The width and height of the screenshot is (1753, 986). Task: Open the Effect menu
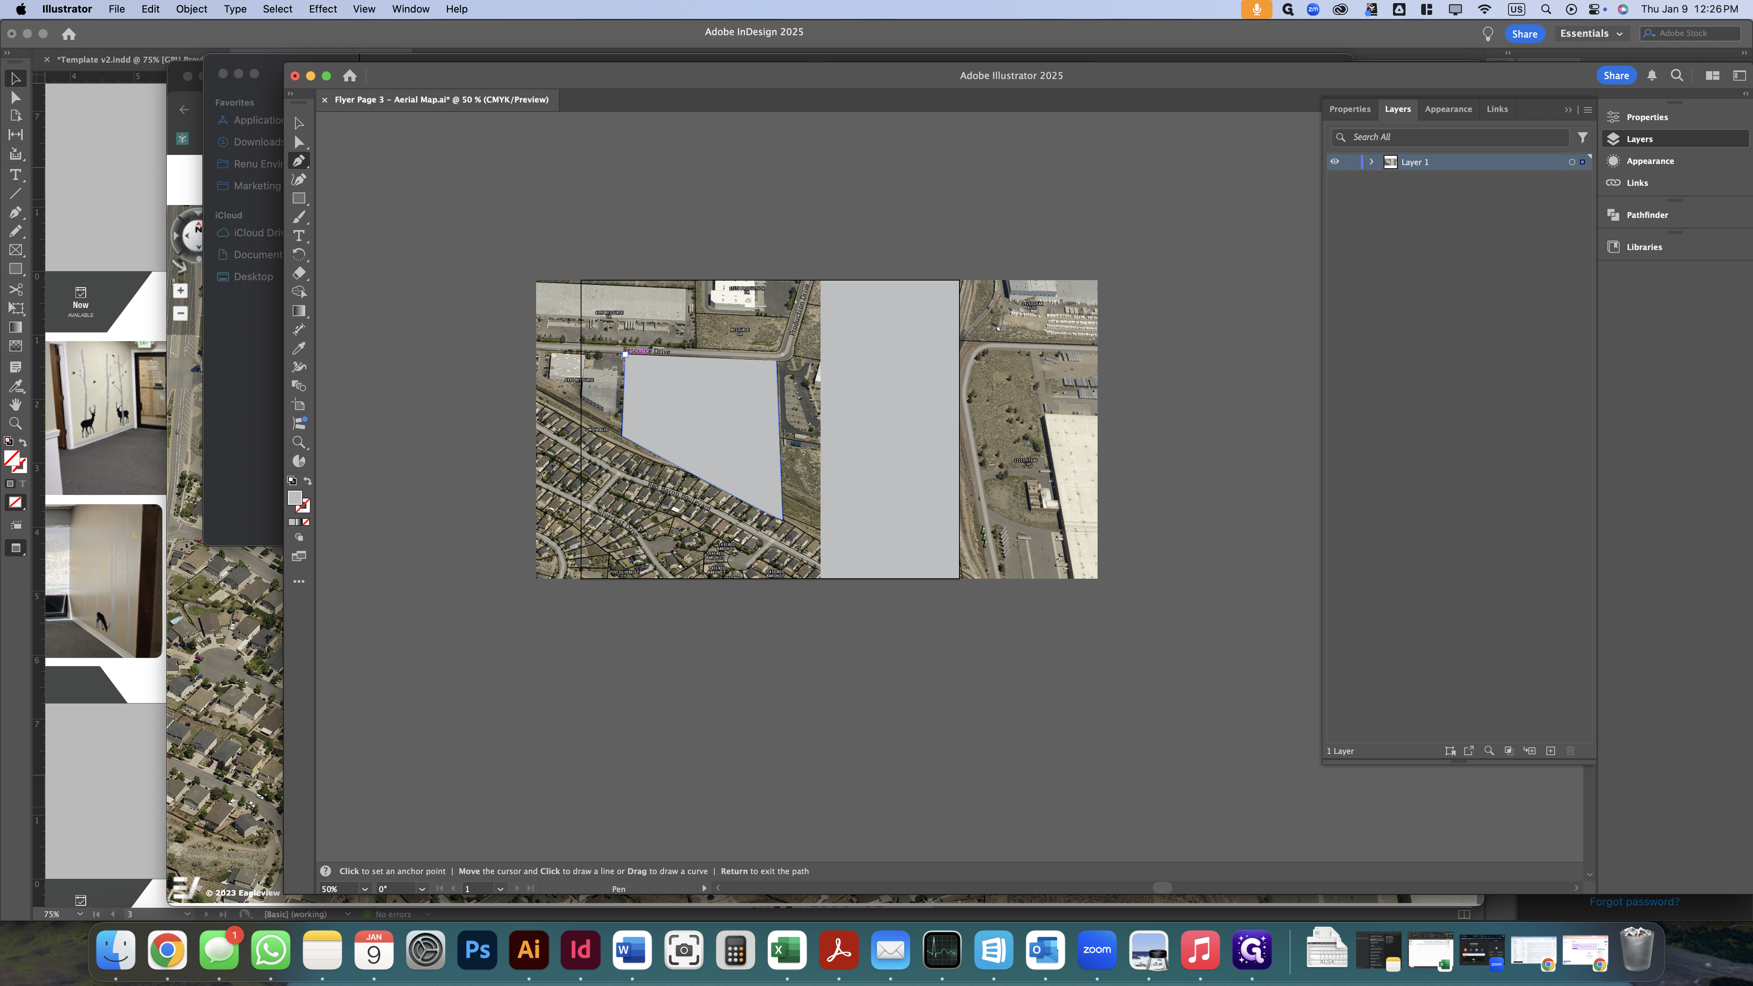(x=322, y=9)
